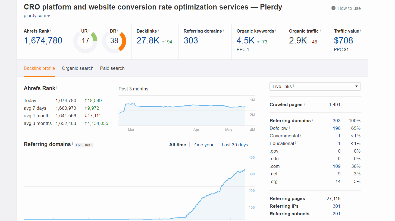Open the plerdy.com domain link
This screenshot has width=395, height=221.
click(35, 16)
